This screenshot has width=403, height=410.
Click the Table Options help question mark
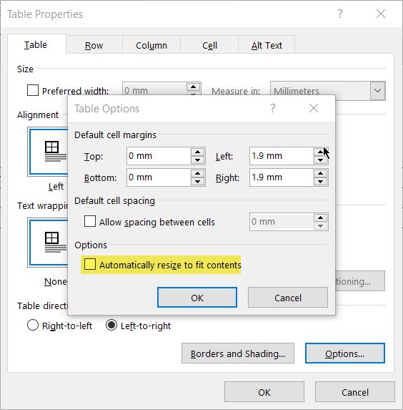[273, 108]
